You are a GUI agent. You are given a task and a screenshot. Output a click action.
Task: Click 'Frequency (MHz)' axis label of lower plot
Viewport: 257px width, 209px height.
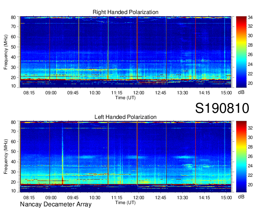6,157
